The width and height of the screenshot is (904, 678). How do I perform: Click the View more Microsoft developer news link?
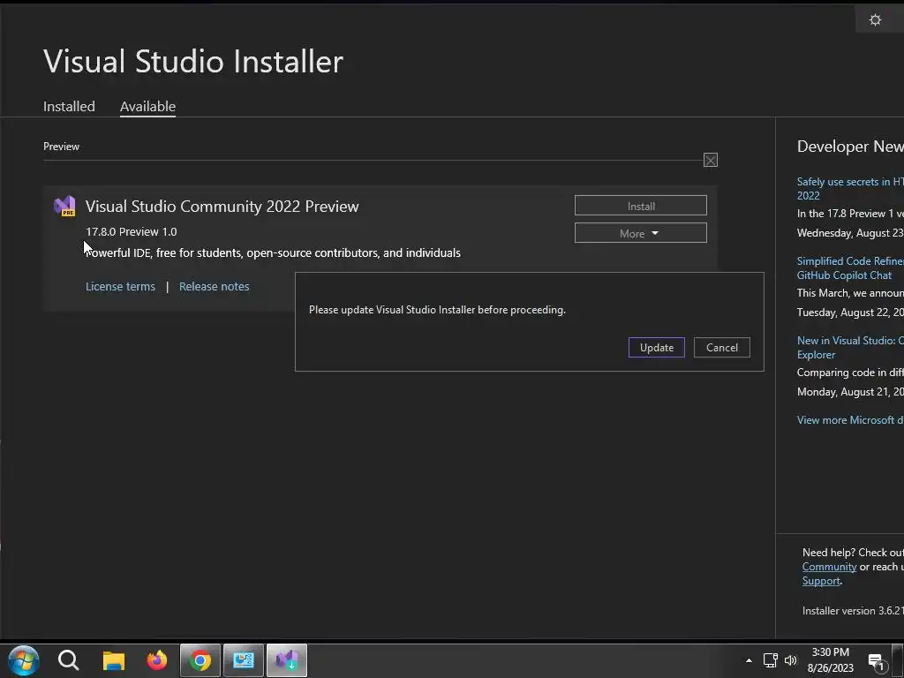[850, 420]
